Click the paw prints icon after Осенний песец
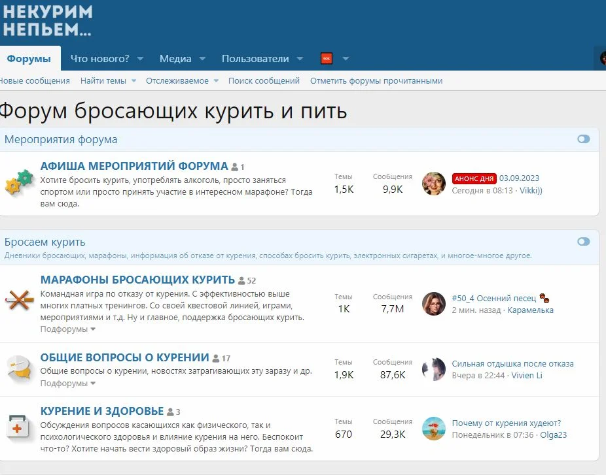The image size is (606, 475). [544, 298]
